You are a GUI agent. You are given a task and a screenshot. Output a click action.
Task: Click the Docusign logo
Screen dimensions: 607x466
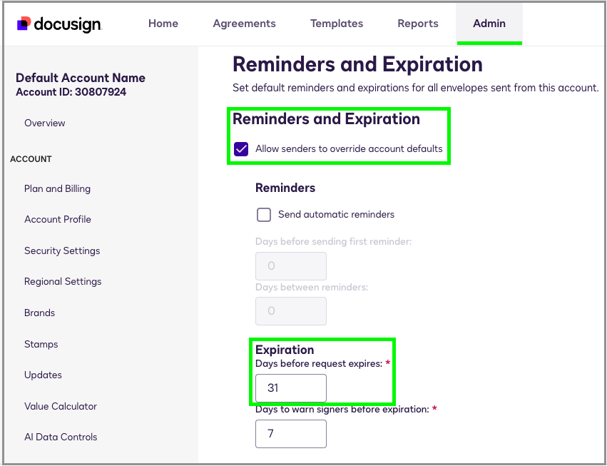[59, 24]
